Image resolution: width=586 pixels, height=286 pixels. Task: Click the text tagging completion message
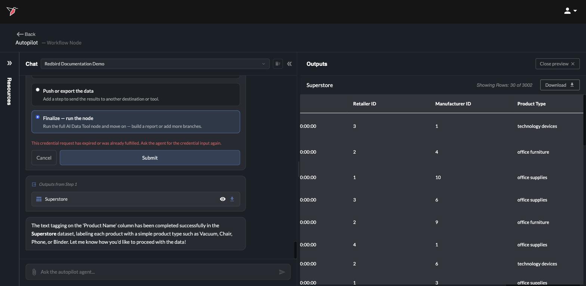click(136, 234)
